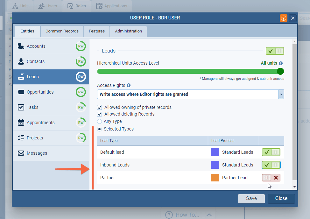Screen dimensions: 310x219
Task: Click the Accounts building icon
Action: tap(21, 46)
